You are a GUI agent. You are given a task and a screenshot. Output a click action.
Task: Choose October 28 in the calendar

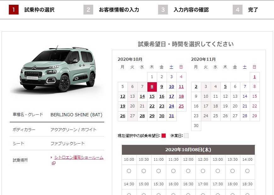142,116
